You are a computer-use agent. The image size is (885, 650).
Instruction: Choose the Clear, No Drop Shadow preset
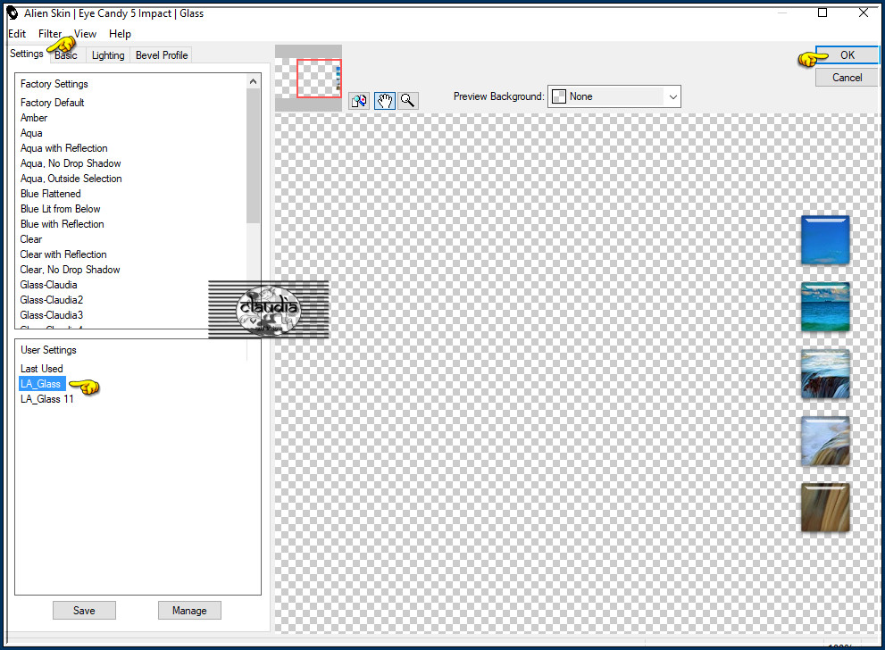click(x=70, y=271)
